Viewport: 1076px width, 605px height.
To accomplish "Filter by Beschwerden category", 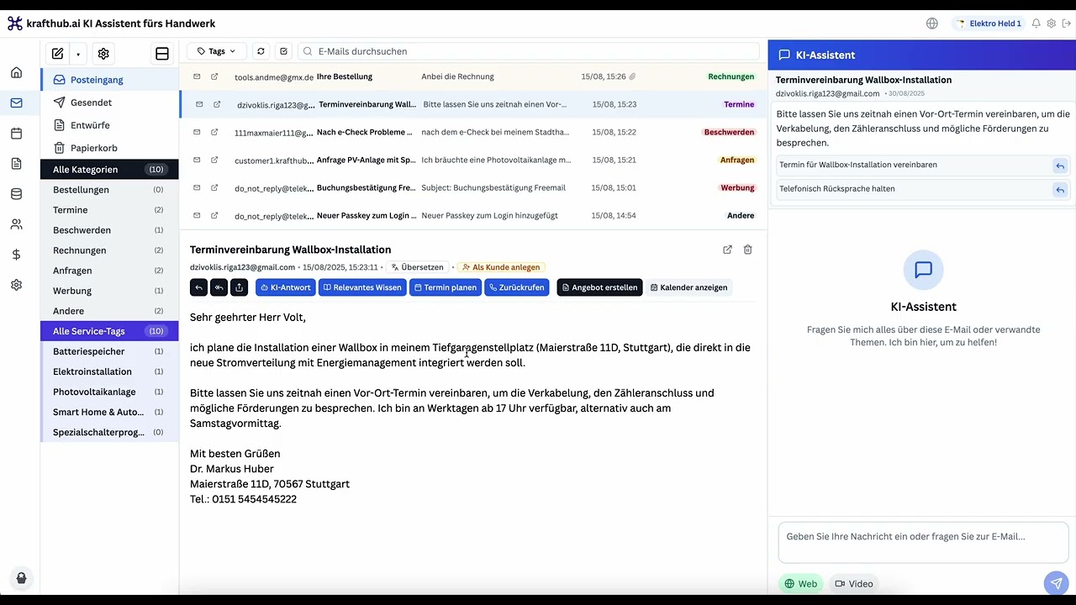I will click(109, 230).
